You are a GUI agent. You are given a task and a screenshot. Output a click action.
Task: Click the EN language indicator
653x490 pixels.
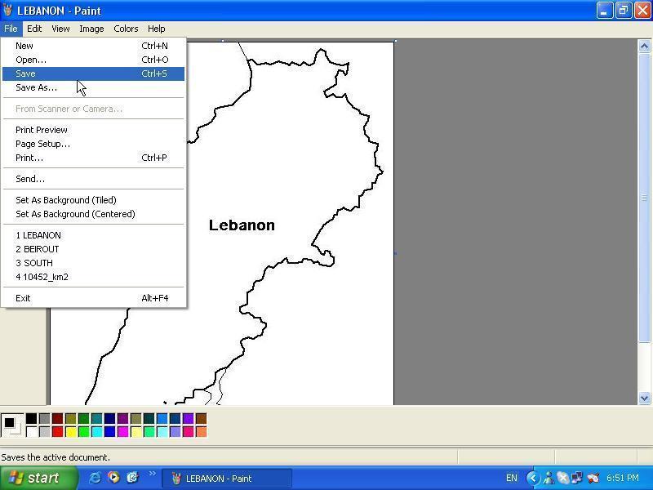[x=512, y=478]
